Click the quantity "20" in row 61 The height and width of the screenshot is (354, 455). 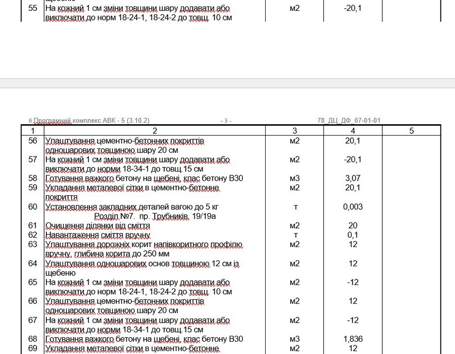353,226
